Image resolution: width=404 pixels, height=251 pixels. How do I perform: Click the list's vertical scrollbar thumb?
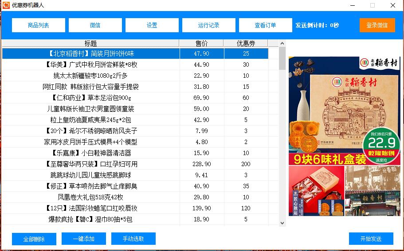(282, 58)
